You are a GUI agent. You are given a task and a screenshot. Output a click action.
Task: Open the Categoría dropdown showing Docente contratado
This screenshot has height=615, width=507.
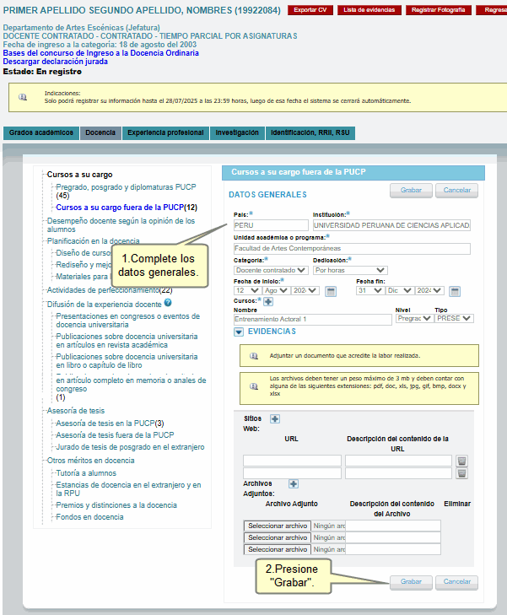pyautogui.click(x=271, y=270)
